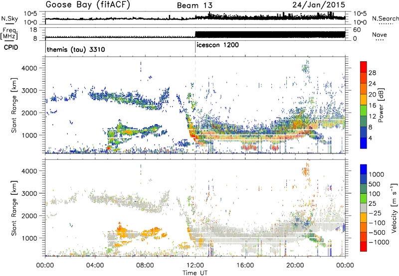The image size is (399, 276).
Task: Click the "20:00" time axis tick label
Action: [295, 266]
